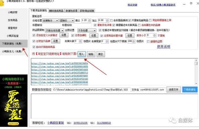Adjust the 去掉尾部 spinner arrows
Image resolution: width=199 pixels, height=129 pixels.
(x=107, y=41)
